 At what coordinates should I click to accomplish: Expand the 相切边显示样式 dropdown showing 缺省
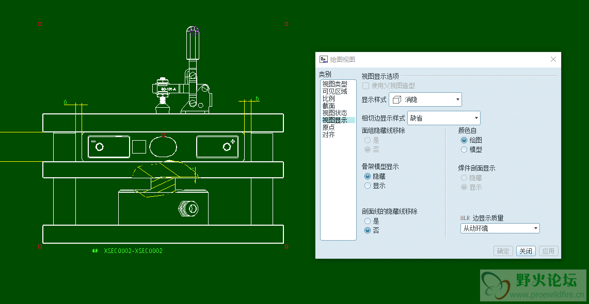point(444,118)
